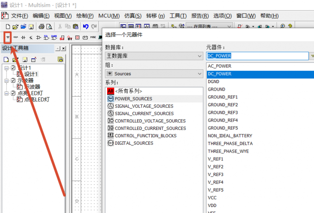Select the 设计1 schematic tree item
Screen dimensions: 314x213
click(x=31, y=74)
